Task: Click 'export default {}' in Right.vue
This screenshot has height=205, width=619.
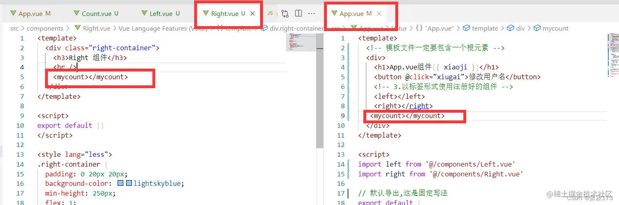Action: click(71, 125)
